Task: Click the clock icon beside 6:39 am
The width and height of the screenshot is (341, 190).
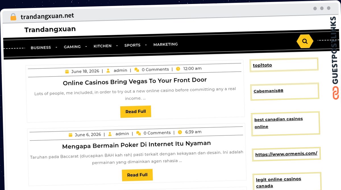Action: pos(180,132)
